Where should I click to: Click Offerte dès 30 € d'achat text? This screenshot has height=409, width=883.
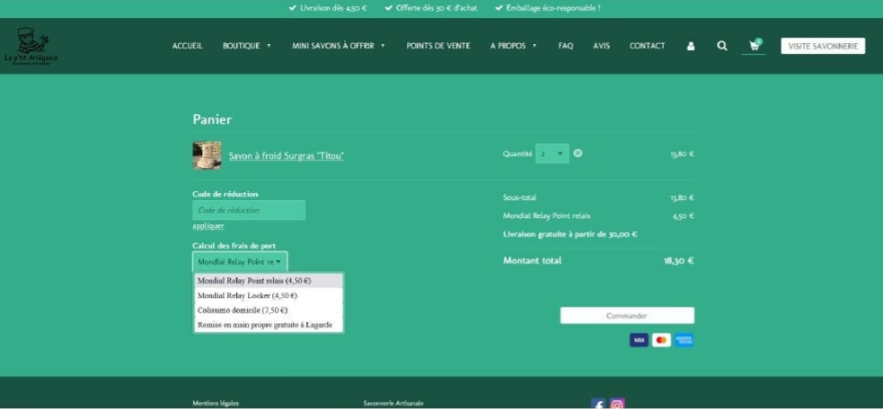[x=437, y=8]
